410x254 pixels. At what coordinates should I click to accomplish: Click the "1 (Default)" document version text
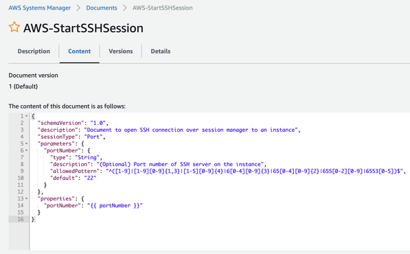[x=23, y=86]
